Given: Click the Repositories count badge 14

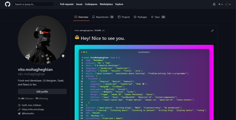Looking at the screenshot, I should coord(112,17).
